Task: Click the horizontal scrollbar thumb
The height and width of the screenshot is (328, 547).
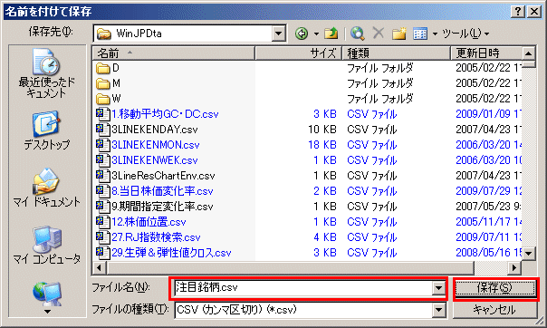Action: 290,267
